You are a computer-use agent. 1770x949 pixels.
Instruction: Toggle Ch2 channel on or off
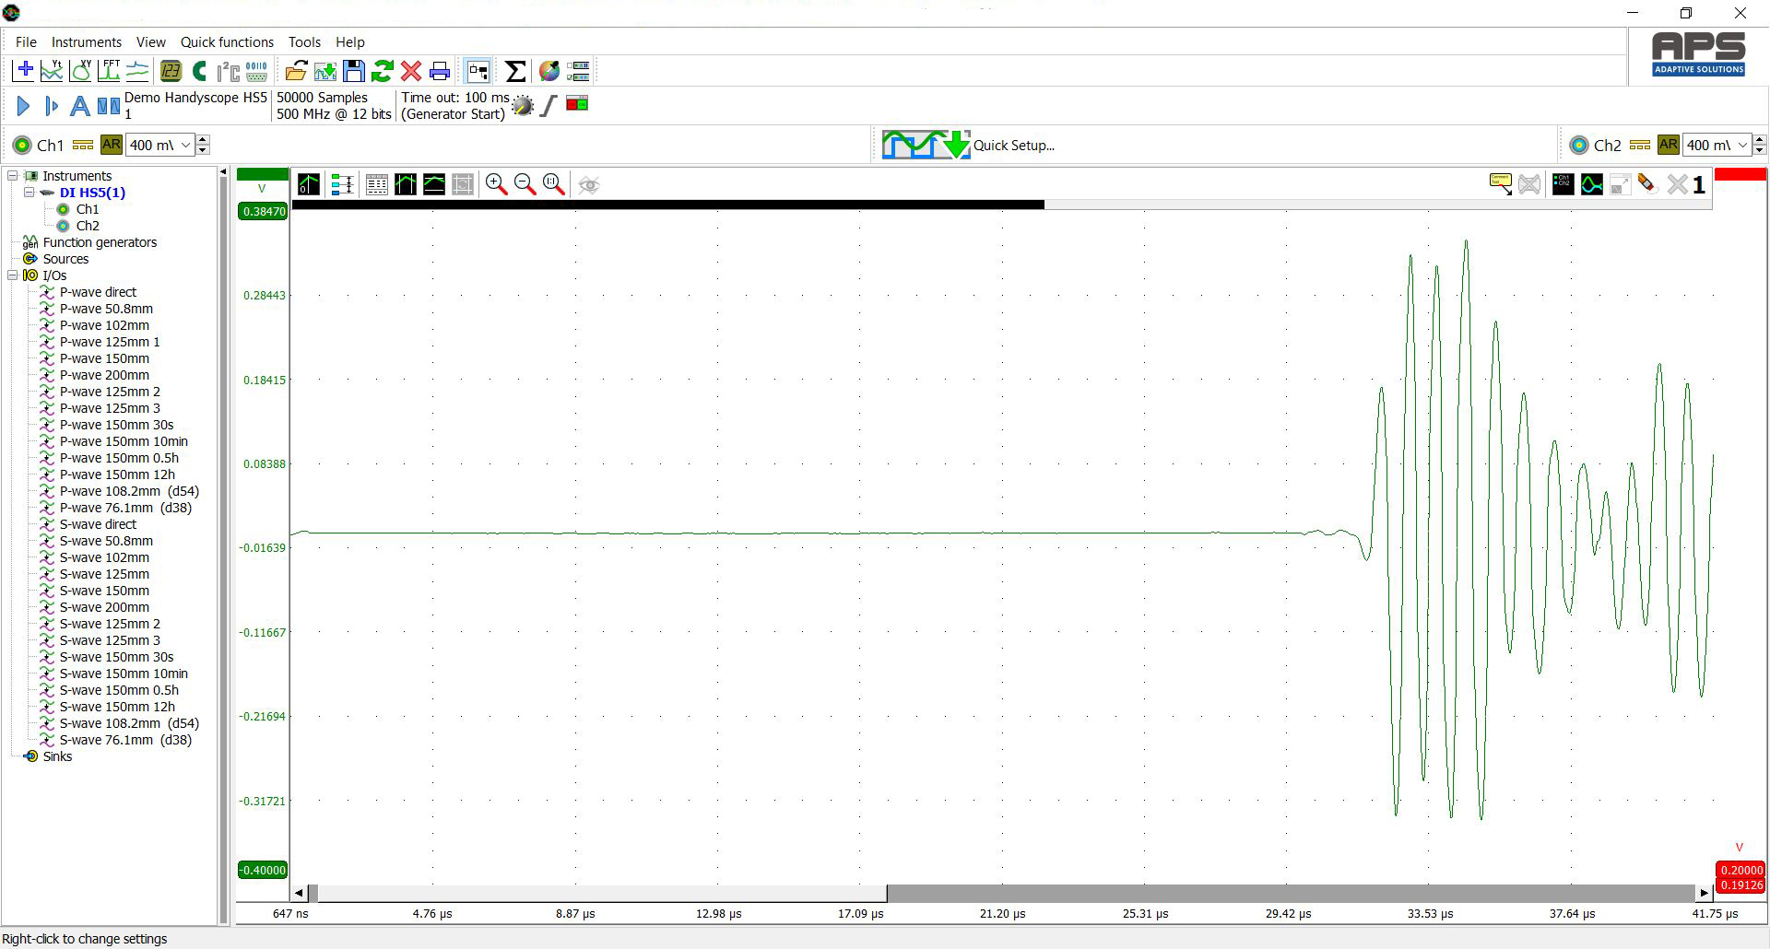tap(1579, 145)
